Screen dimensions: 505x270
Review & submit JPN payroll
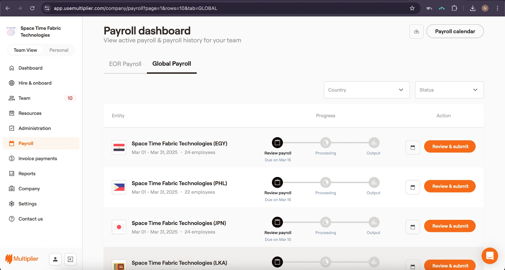450,226
